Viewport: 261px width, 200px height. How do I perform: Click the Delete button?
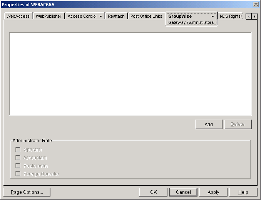pos(238,124)
